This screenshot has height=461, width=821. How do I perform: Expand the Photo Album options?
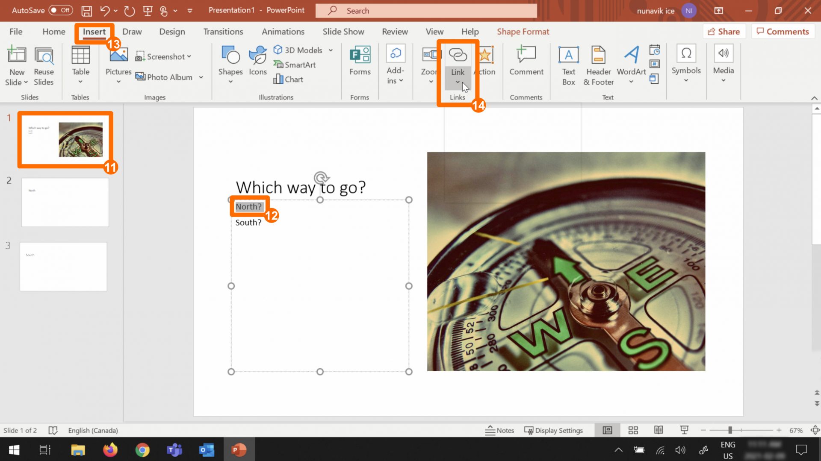tap(201, 77)
